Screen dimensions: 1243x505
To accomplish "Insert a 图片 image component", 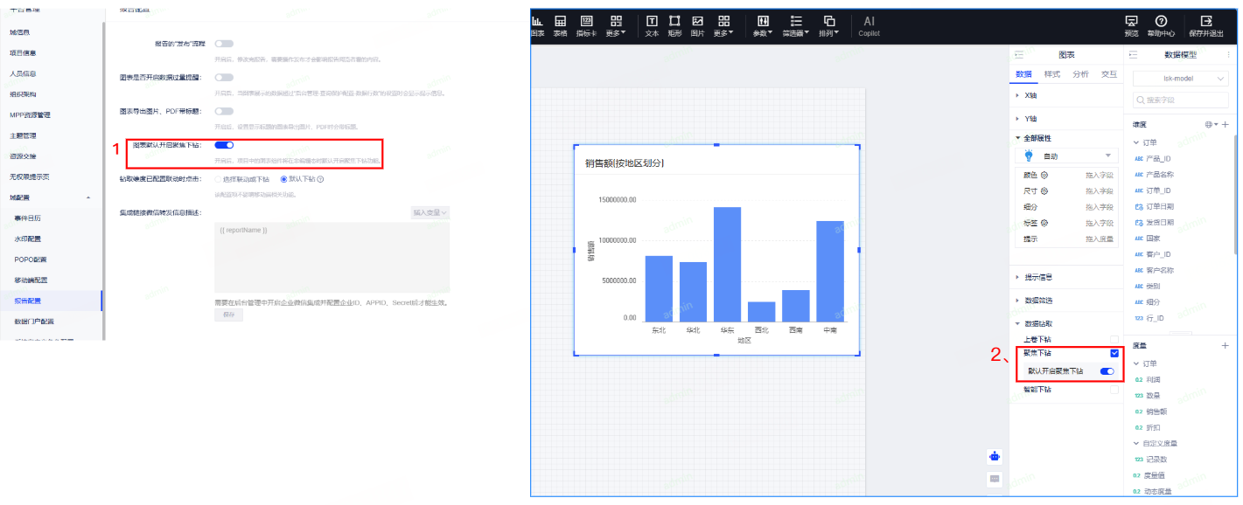I will [697, 24].
